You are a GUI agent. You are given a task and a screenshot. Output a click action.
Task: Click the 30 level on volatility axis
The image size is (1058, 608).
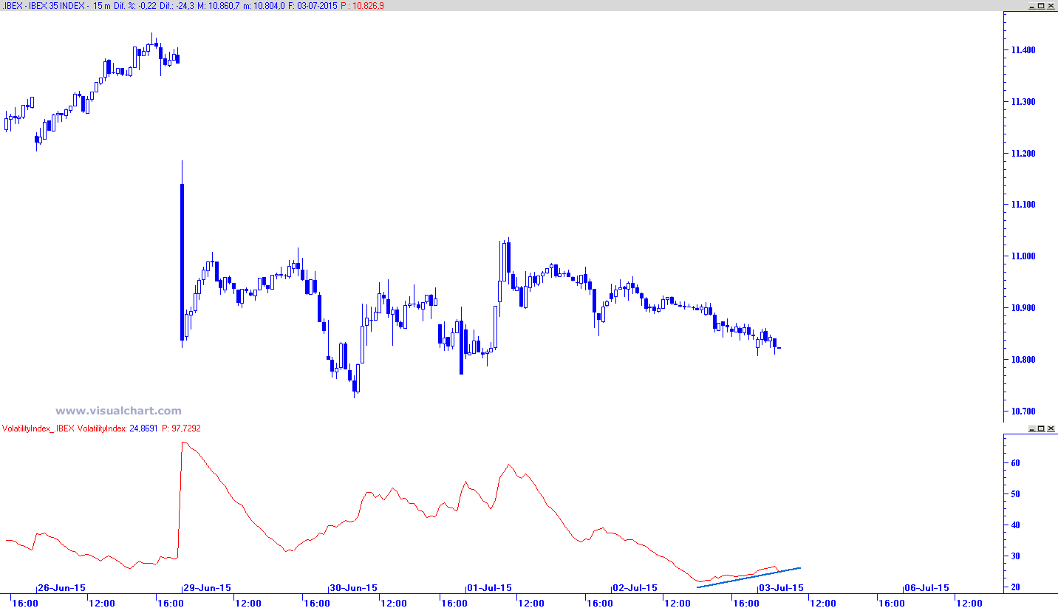tap(1016, 556)
